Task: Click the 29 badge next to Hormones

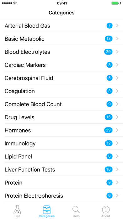Action: (108, 130)
